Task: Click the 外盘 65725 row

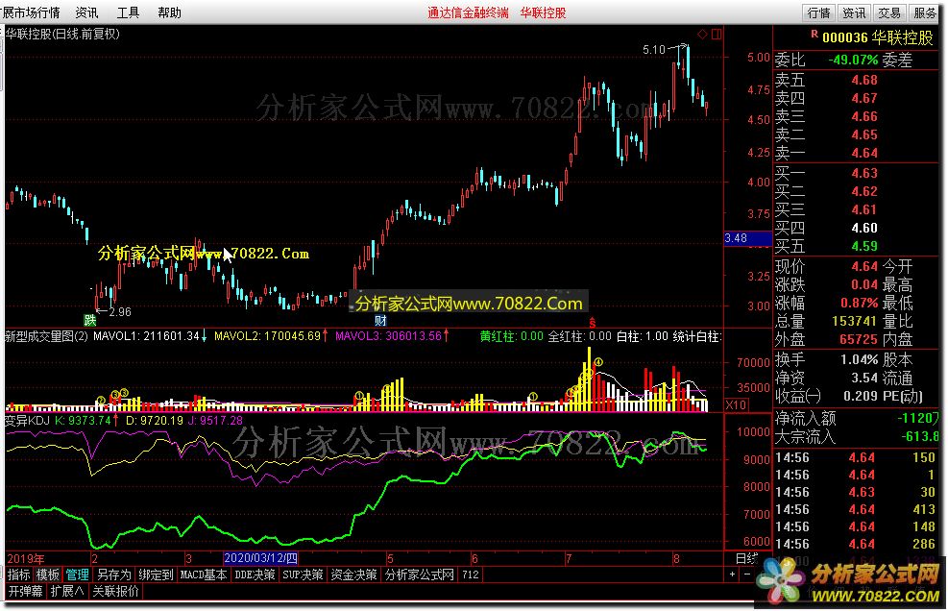Action: [857, 339]
